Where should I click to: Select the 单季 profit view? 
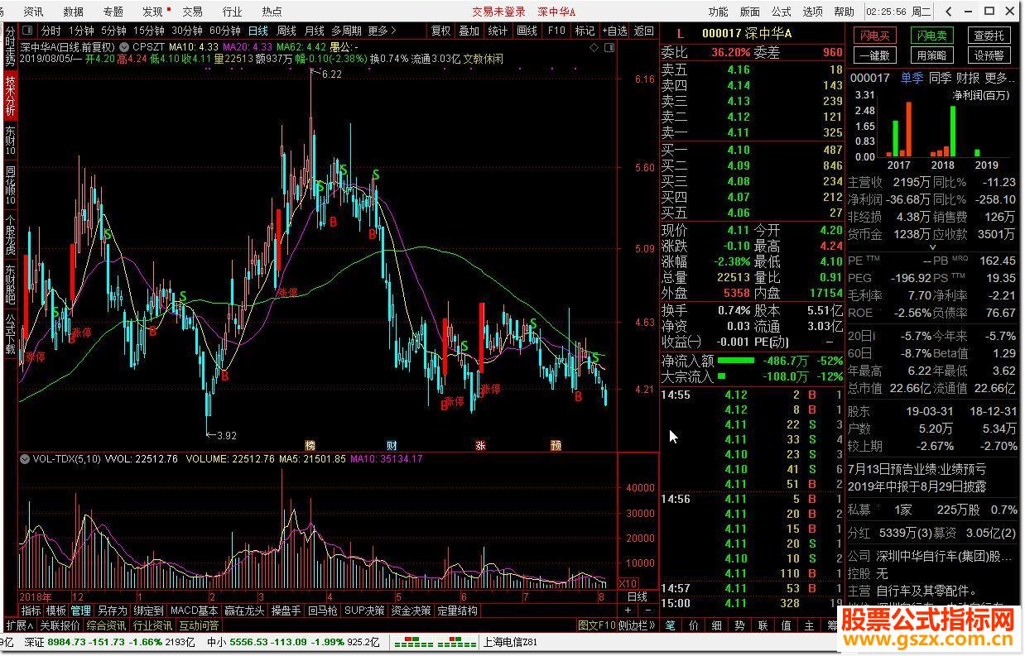912,78
